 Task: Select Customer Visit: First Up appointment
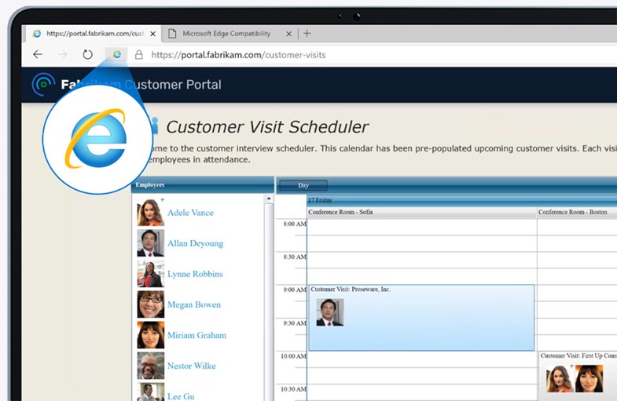point(578,376)
